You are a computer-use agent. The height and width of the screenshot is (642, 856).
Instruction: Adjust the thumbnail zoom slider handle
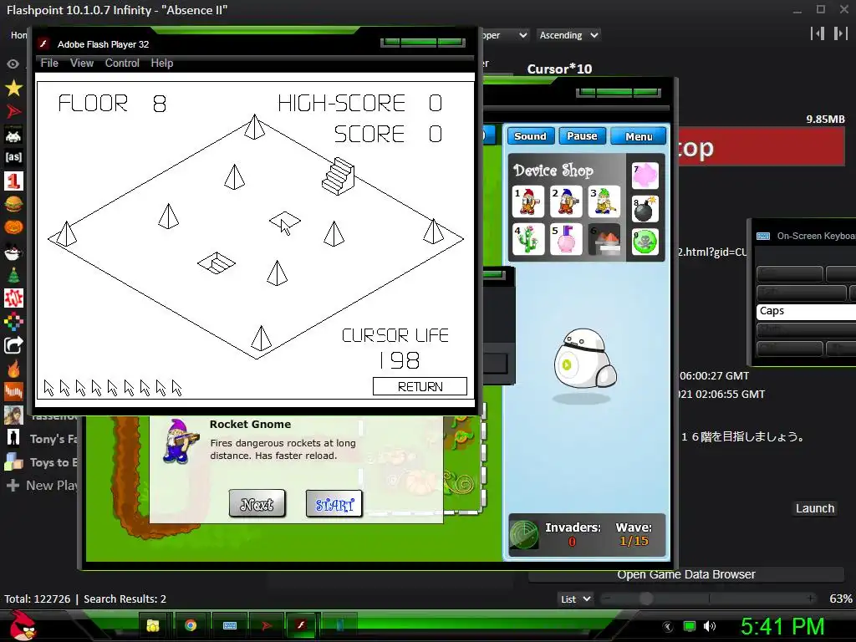pos(646,599)
